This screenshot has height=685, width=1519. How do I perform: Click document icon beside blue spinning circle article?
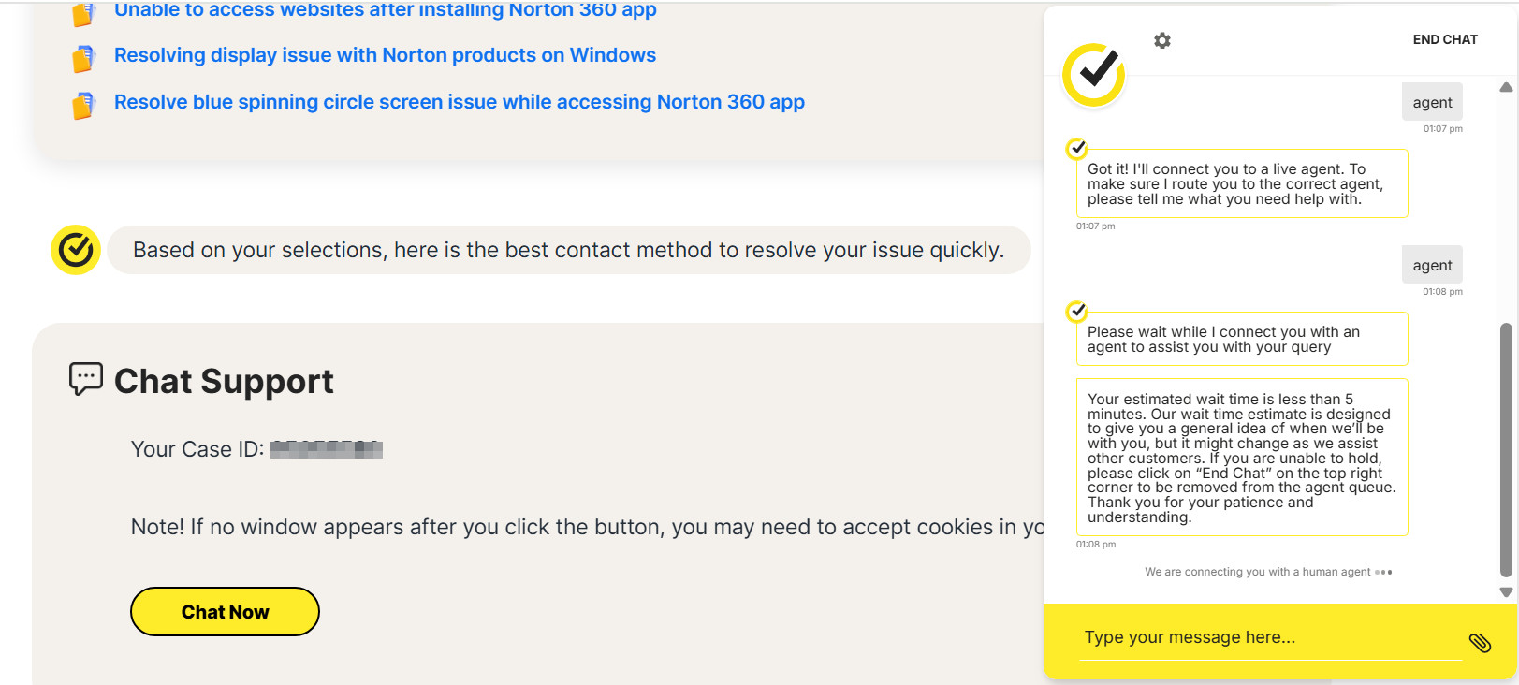tap(84, 105)
